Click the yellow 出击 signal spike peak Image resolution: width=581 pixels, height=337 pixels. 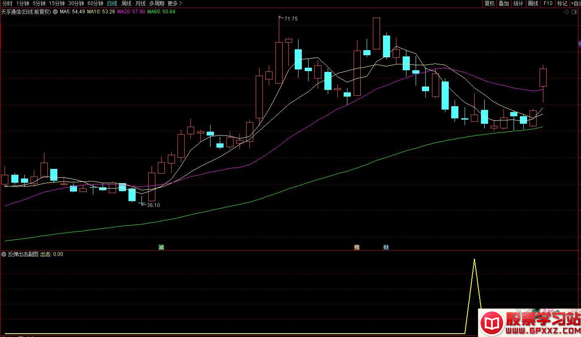point(474,260)
